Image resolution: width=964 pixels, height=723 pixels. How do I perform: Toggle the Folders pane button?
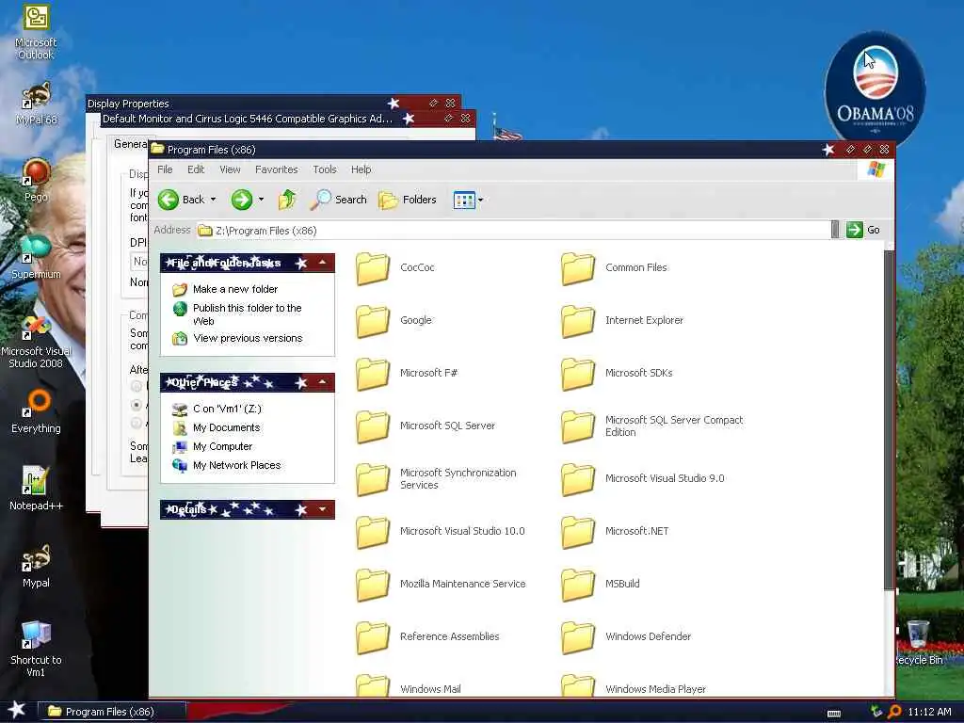pyautogui.click(x=407, y=200)
